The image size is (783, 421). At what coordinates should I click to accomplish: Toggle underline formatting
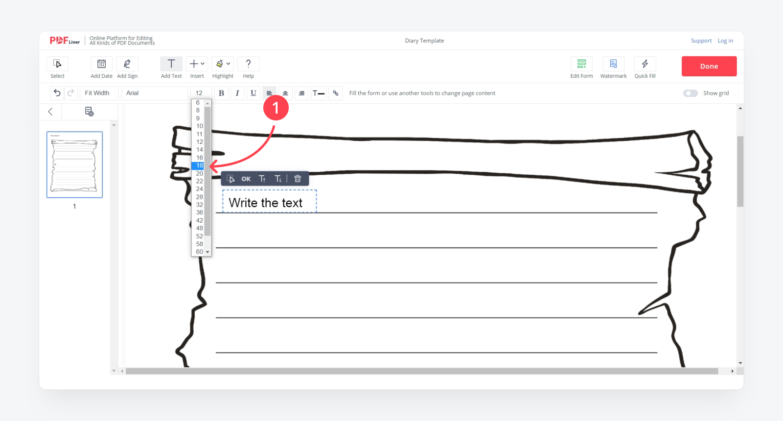(x=253, y=93)
